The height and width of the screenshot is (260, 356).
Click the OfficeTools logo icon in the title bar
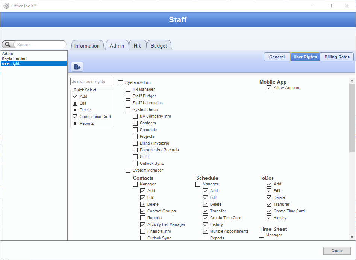tap(6, 6)
